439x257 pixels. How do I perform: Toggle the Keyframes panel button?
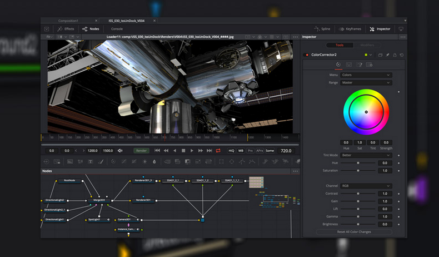pos(350,29)
